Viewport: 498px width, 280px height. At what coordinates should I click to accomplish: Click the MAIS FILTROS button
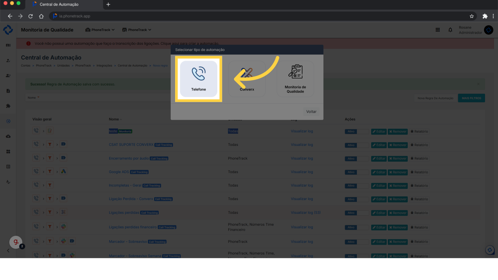click(x=471, y=98)
